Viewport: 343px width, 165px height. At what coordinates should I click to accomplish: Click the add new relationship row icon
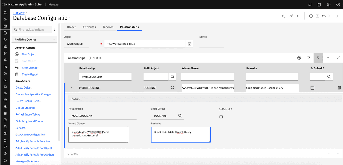pos(299,58)
